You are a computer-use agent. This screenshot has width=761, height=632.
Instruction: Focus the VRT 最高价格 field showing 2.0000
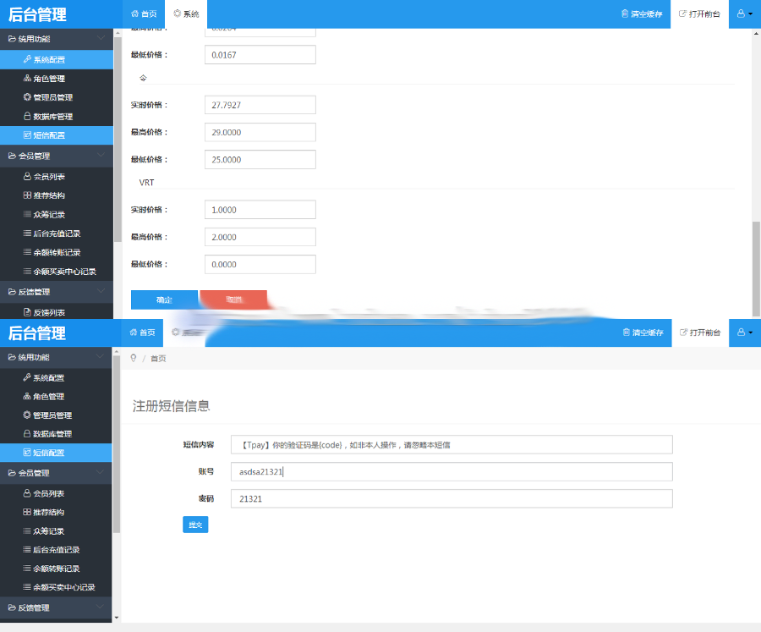[x=260, y=237]
